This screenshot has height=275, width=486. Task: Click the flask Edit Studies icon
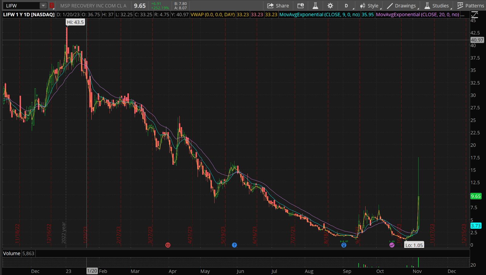tap(315, 6)
